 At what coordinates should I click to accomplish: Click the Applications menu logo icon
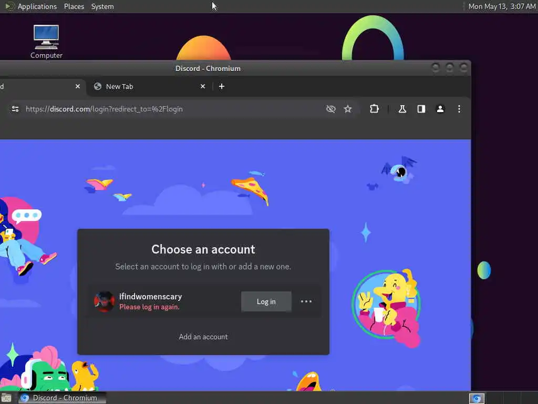(x=9, y=6)
